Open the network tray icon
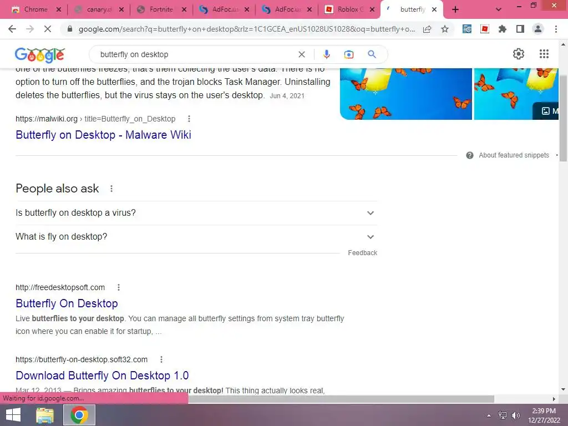This screenshot has height=426, width=568. coord(502,415)
